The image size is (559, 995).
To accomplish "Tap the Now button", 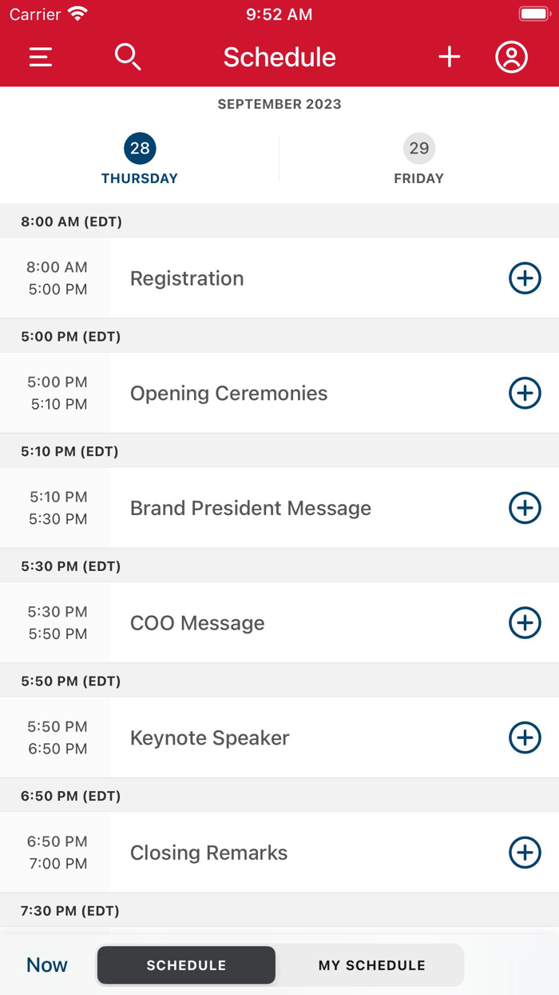I will point(46,965).
